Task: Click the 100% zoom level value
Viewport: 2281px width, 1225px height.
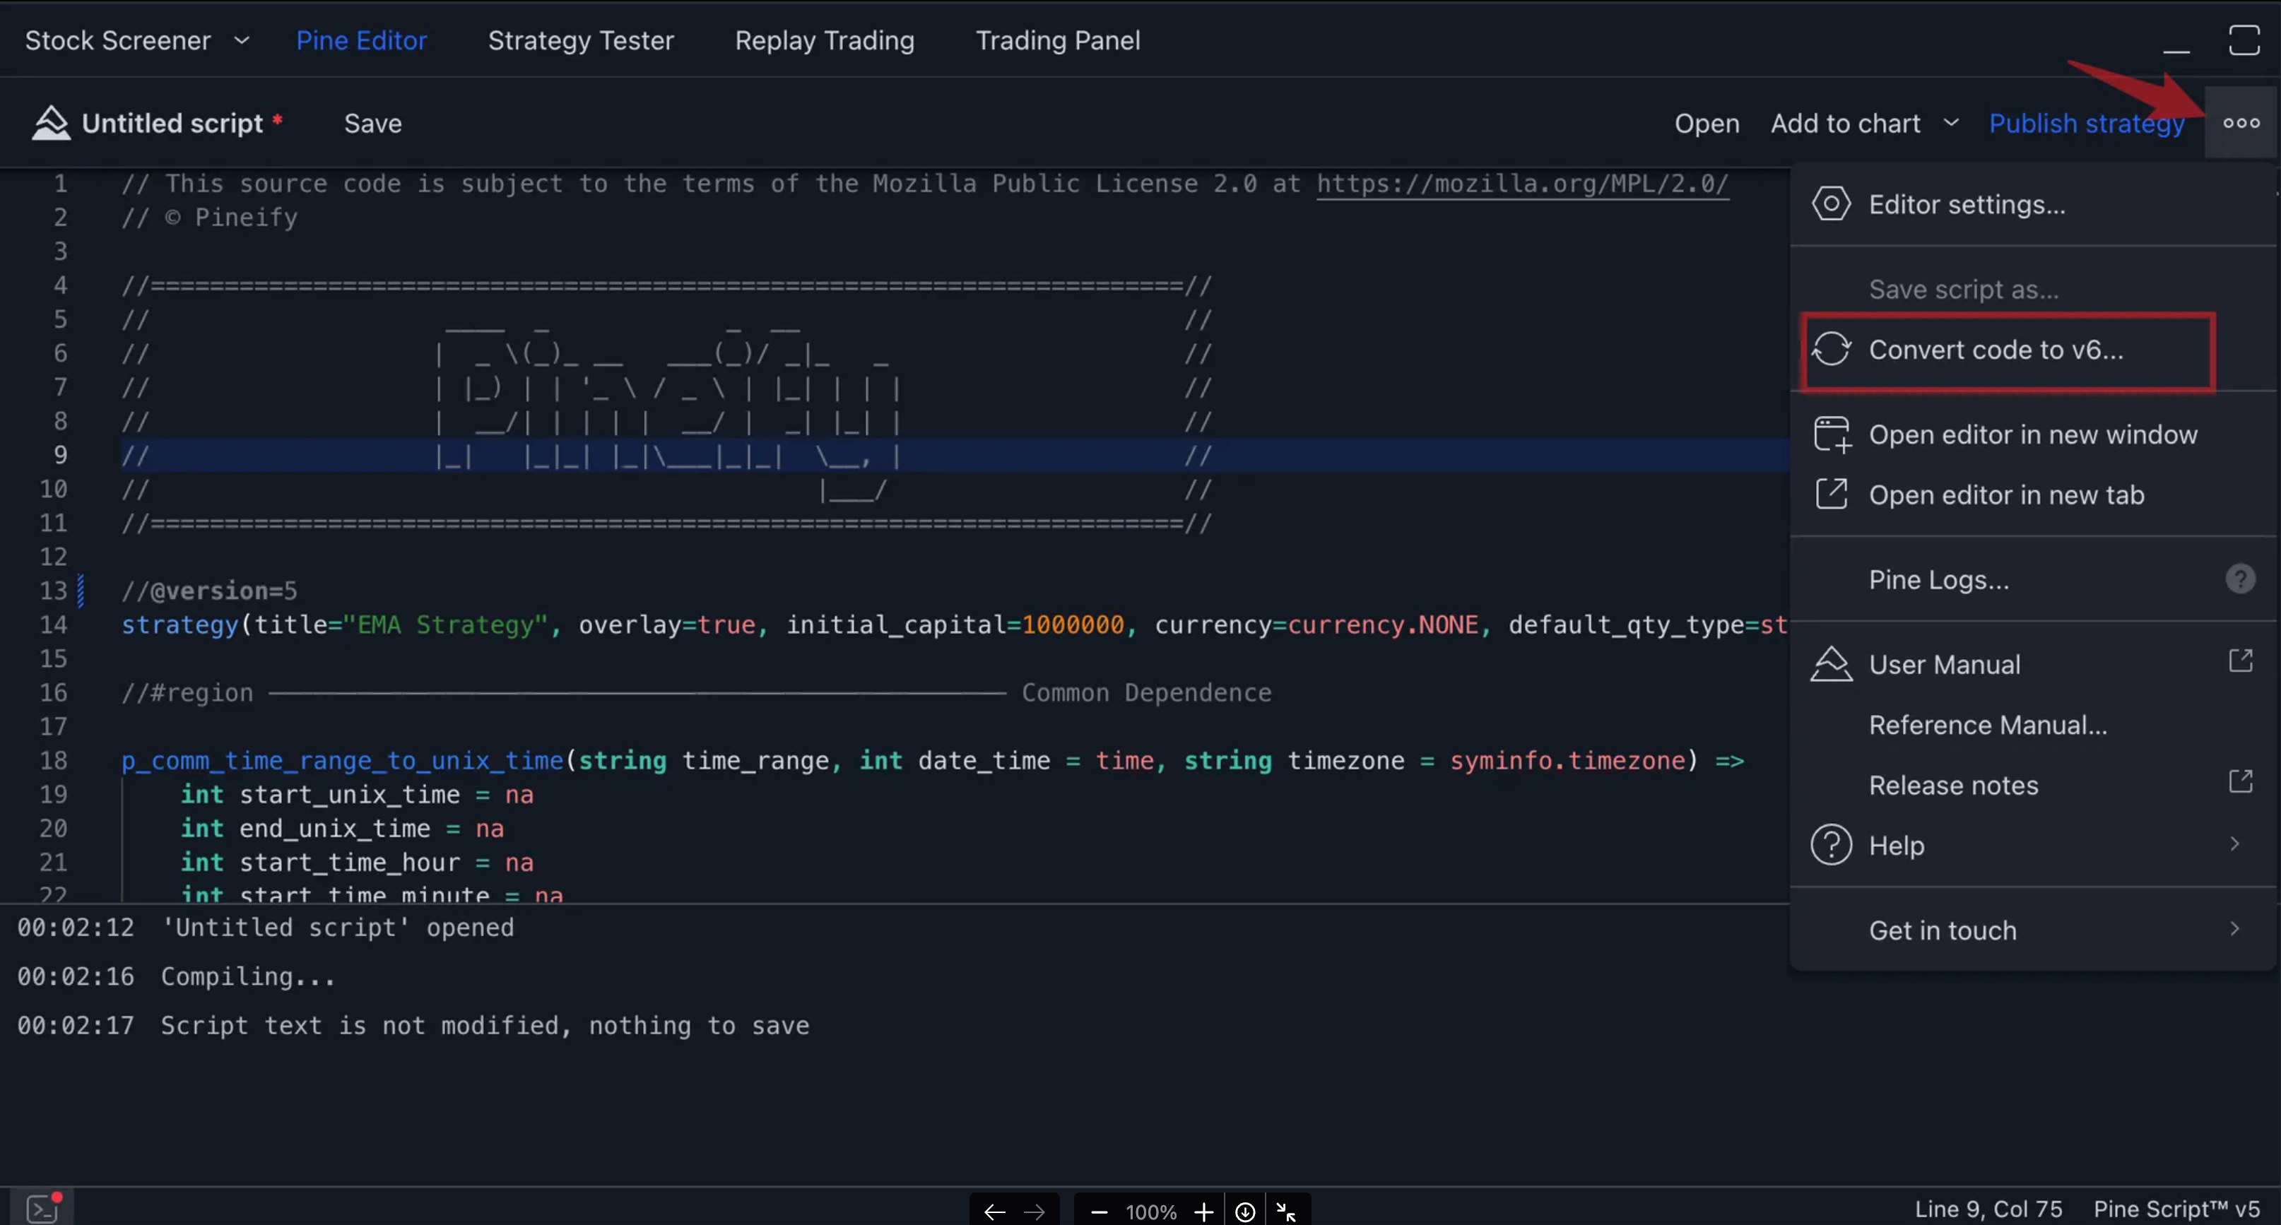Action: pos(1150,1212)
